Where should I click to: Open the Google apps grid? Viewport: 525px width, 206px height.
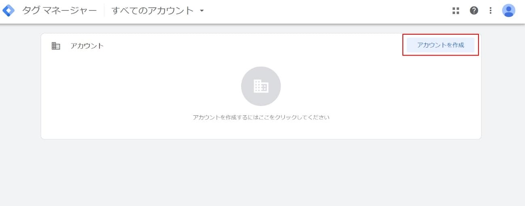coord(456,11)
